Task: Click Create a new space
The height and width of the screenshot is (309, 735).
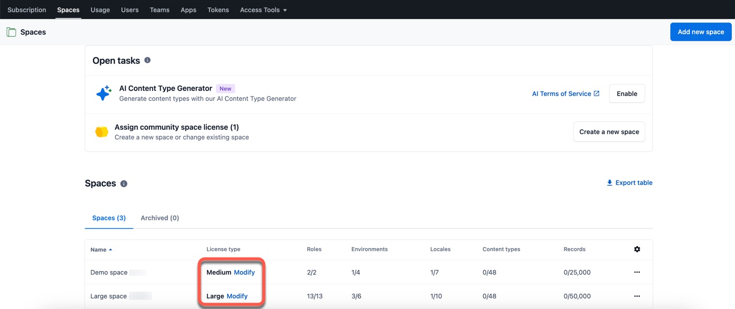Action: [609, 132]
